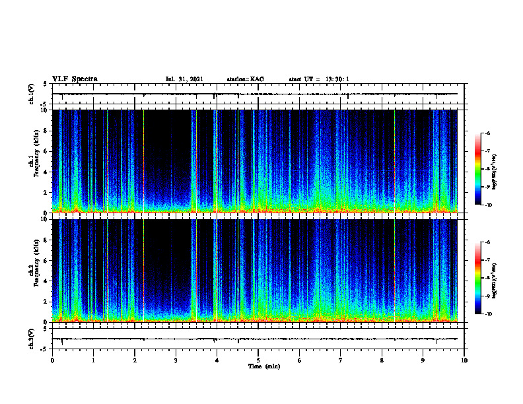Click time axis tick label "2"
The image size is (523, 404).
135,360
